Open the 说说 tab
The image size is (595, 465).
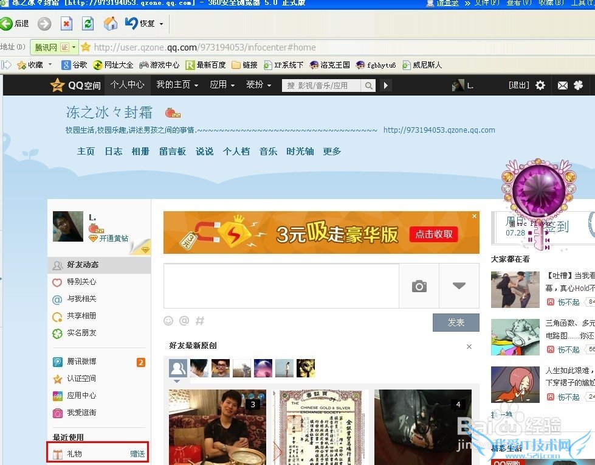205,151
